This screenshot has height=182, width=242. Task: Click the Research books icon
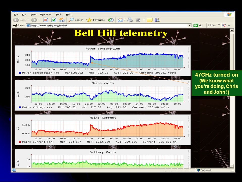pos(157,20)
